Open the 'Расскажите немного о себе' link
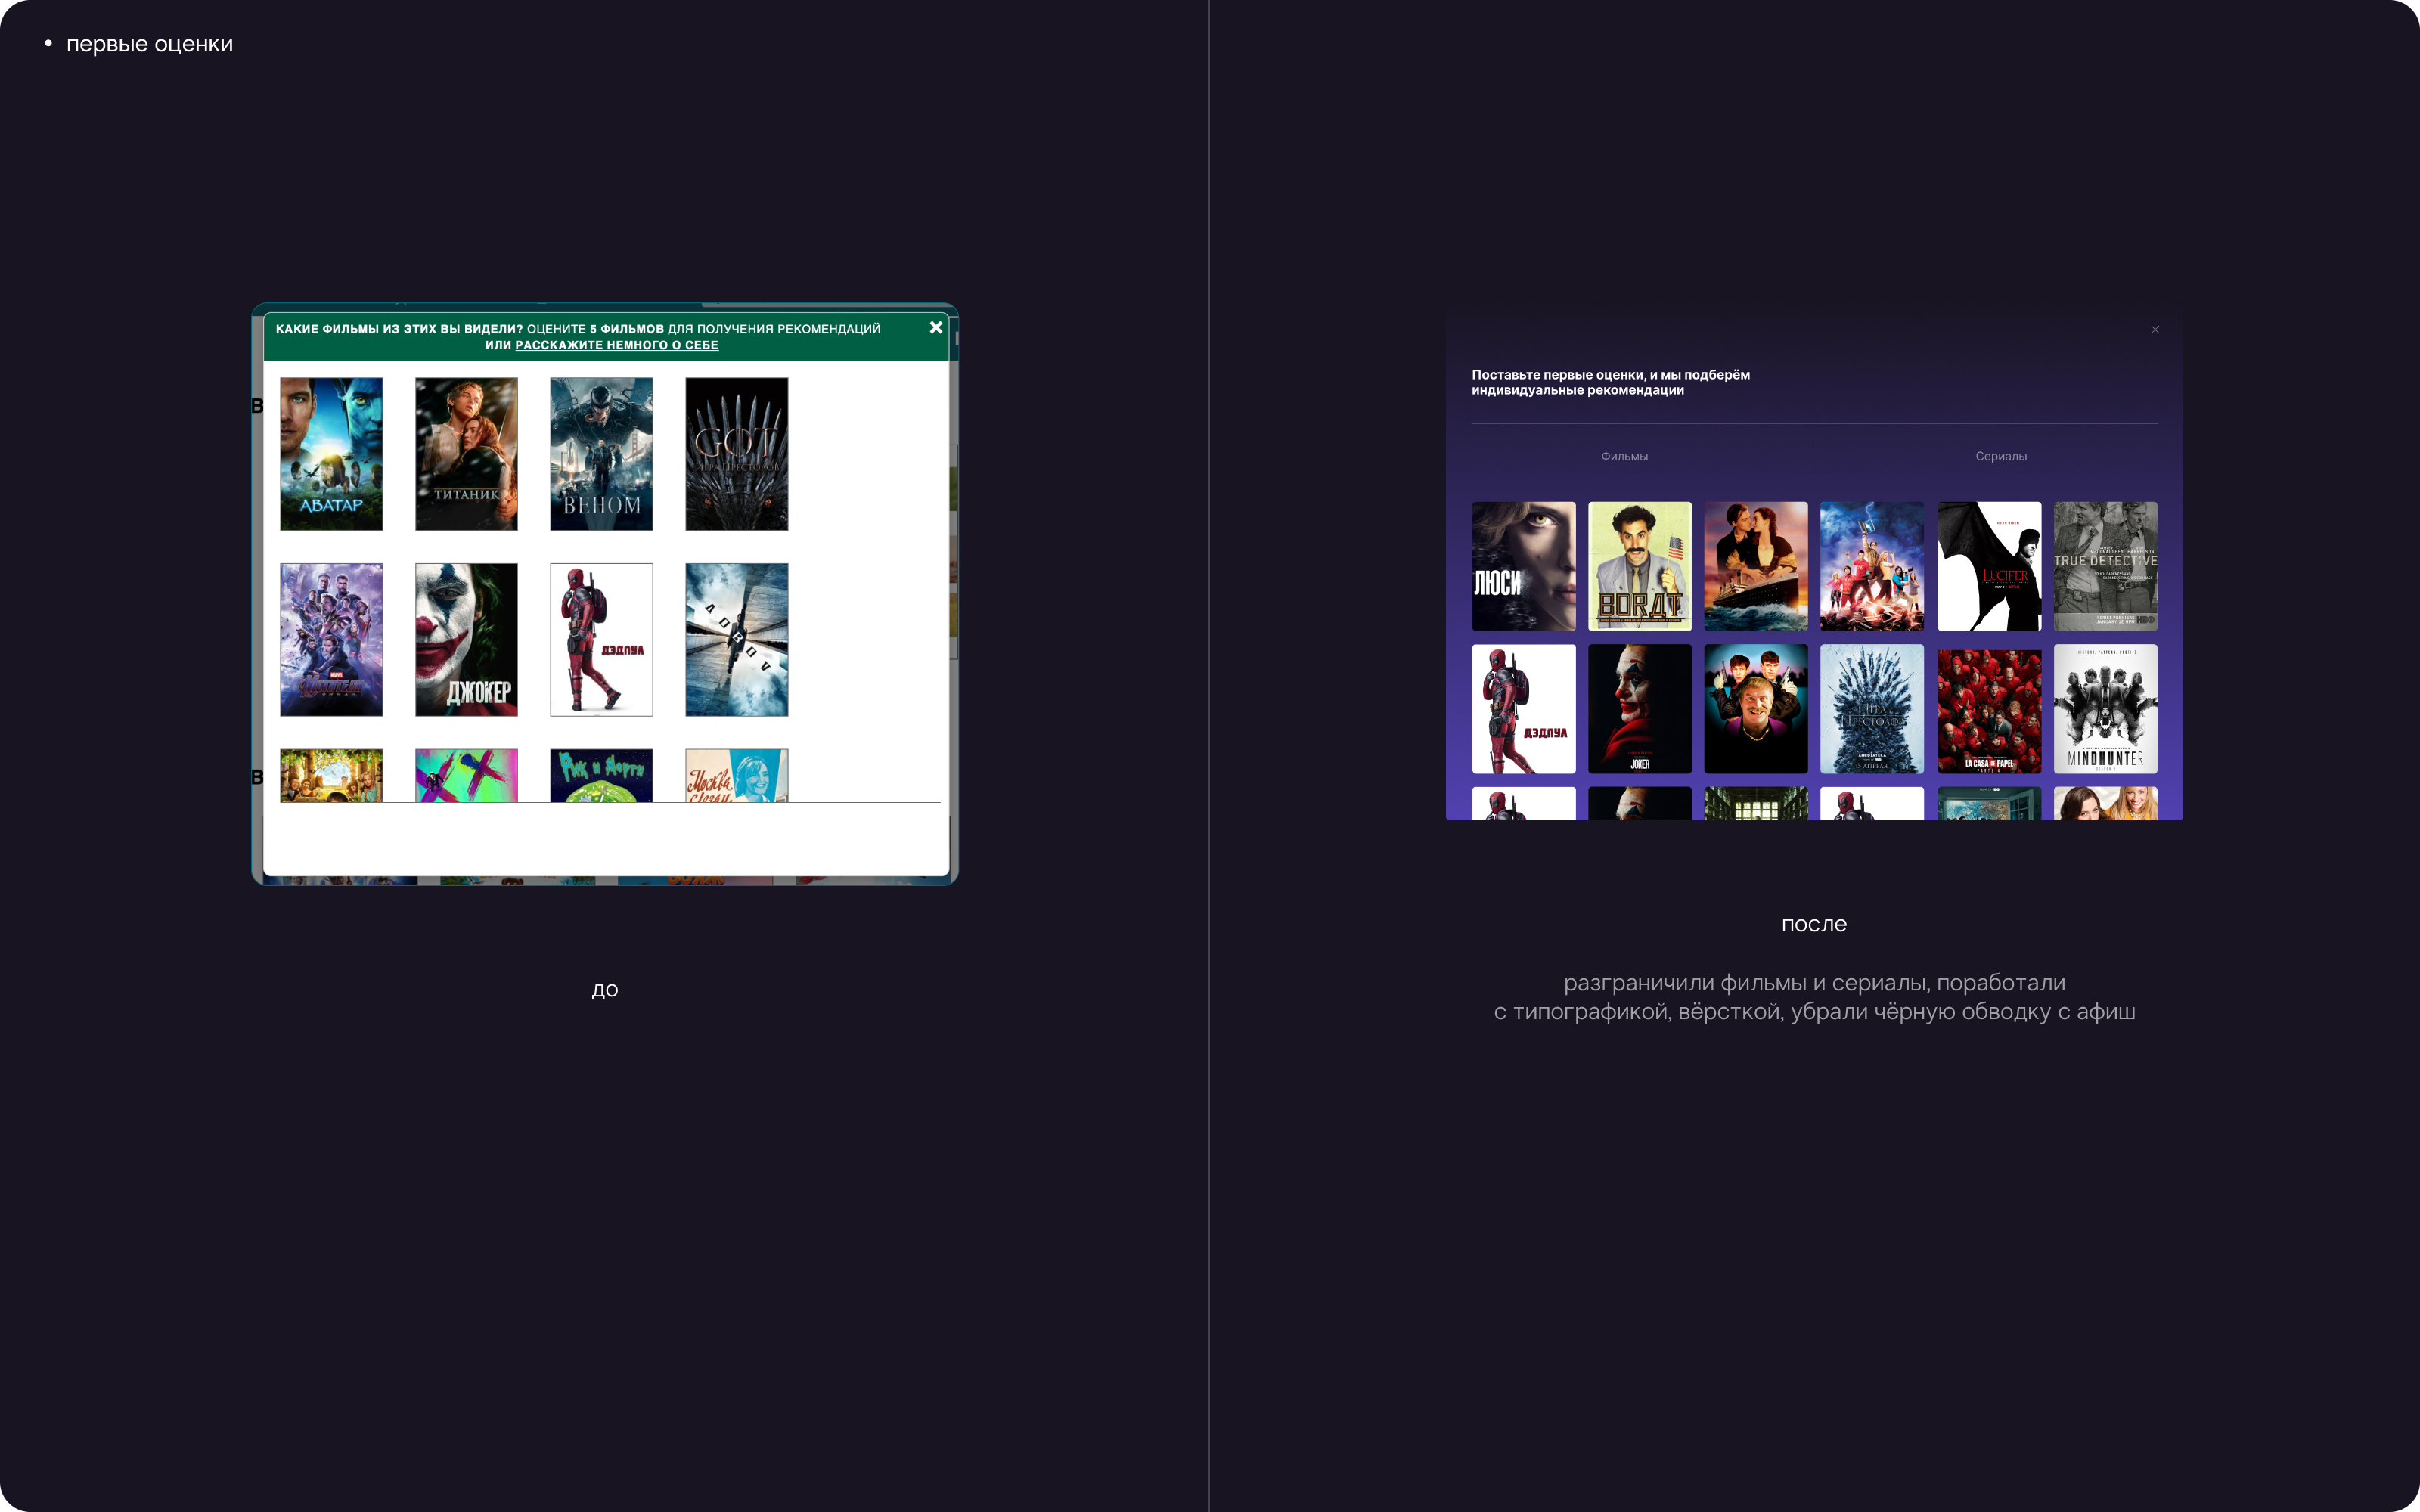 coord(616,345)
